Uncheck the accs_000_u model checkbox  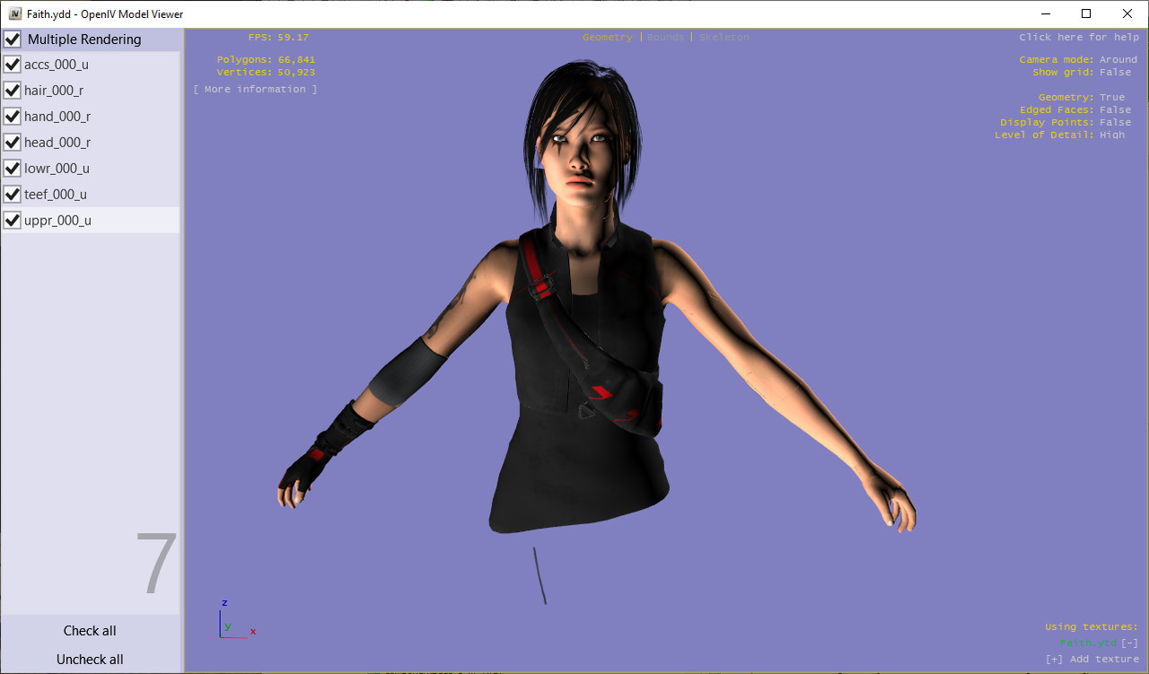click(x=13, y=65)
